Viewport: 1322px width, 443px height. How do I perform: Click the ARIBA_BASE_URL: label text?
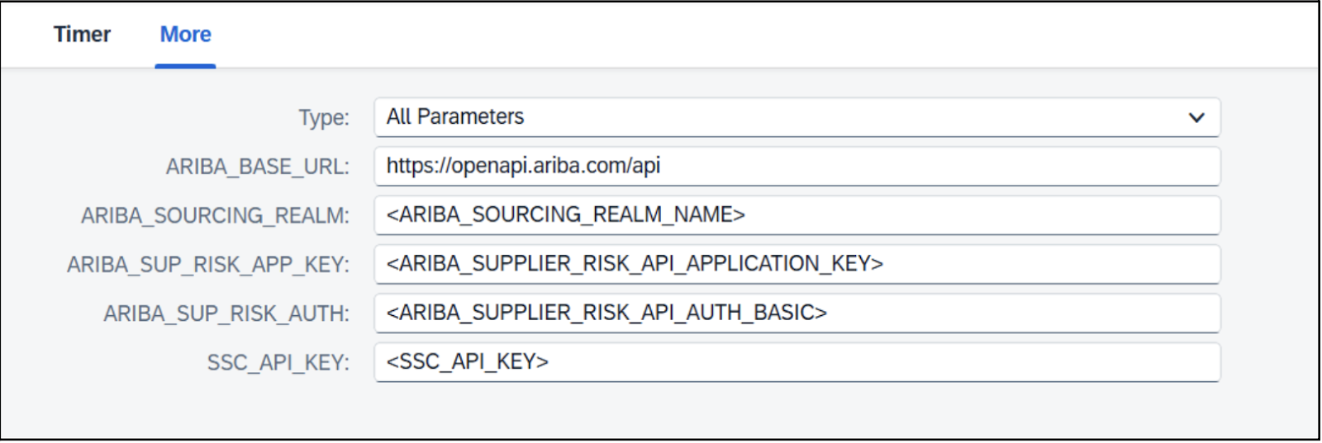click(258, 167)
